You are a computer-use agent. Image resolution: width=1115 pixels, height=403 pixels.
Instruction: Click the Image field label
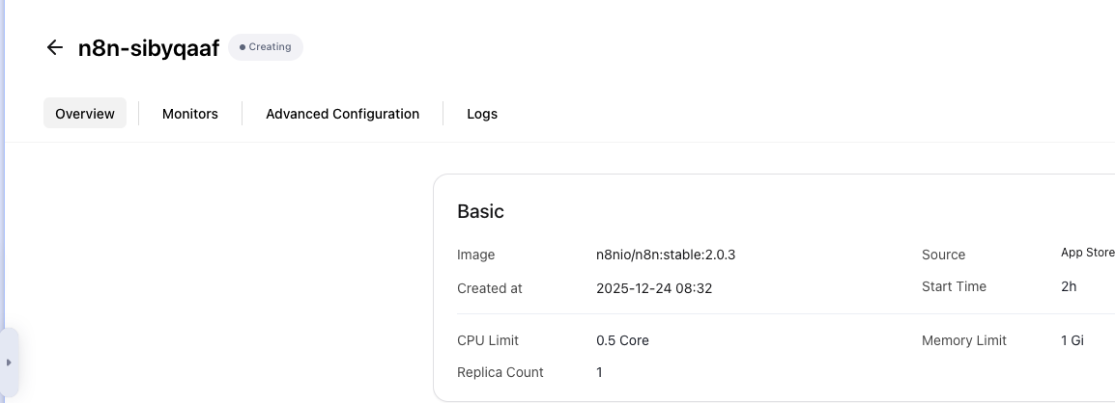475,255
